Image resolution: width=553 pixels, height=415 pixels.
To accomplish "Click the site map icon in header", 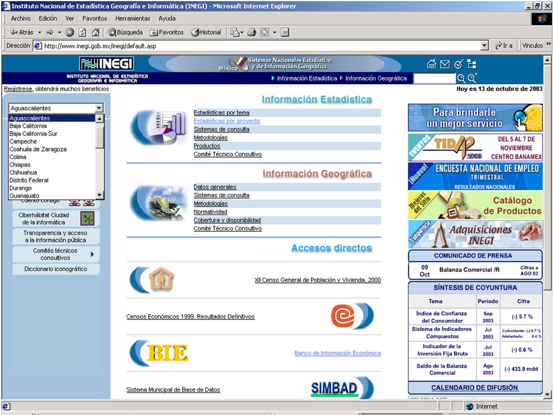I will coord(472,64).
